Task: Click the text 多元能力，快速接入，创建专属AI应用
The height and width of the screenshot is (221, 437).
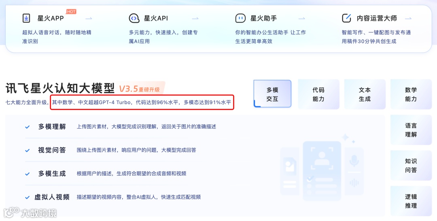Action: click(163, 37)
